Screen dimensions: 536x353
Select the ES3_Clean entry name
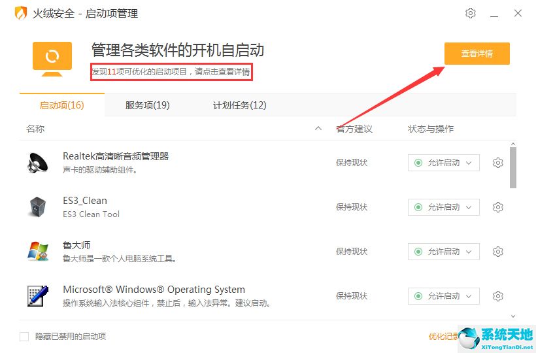85,201
